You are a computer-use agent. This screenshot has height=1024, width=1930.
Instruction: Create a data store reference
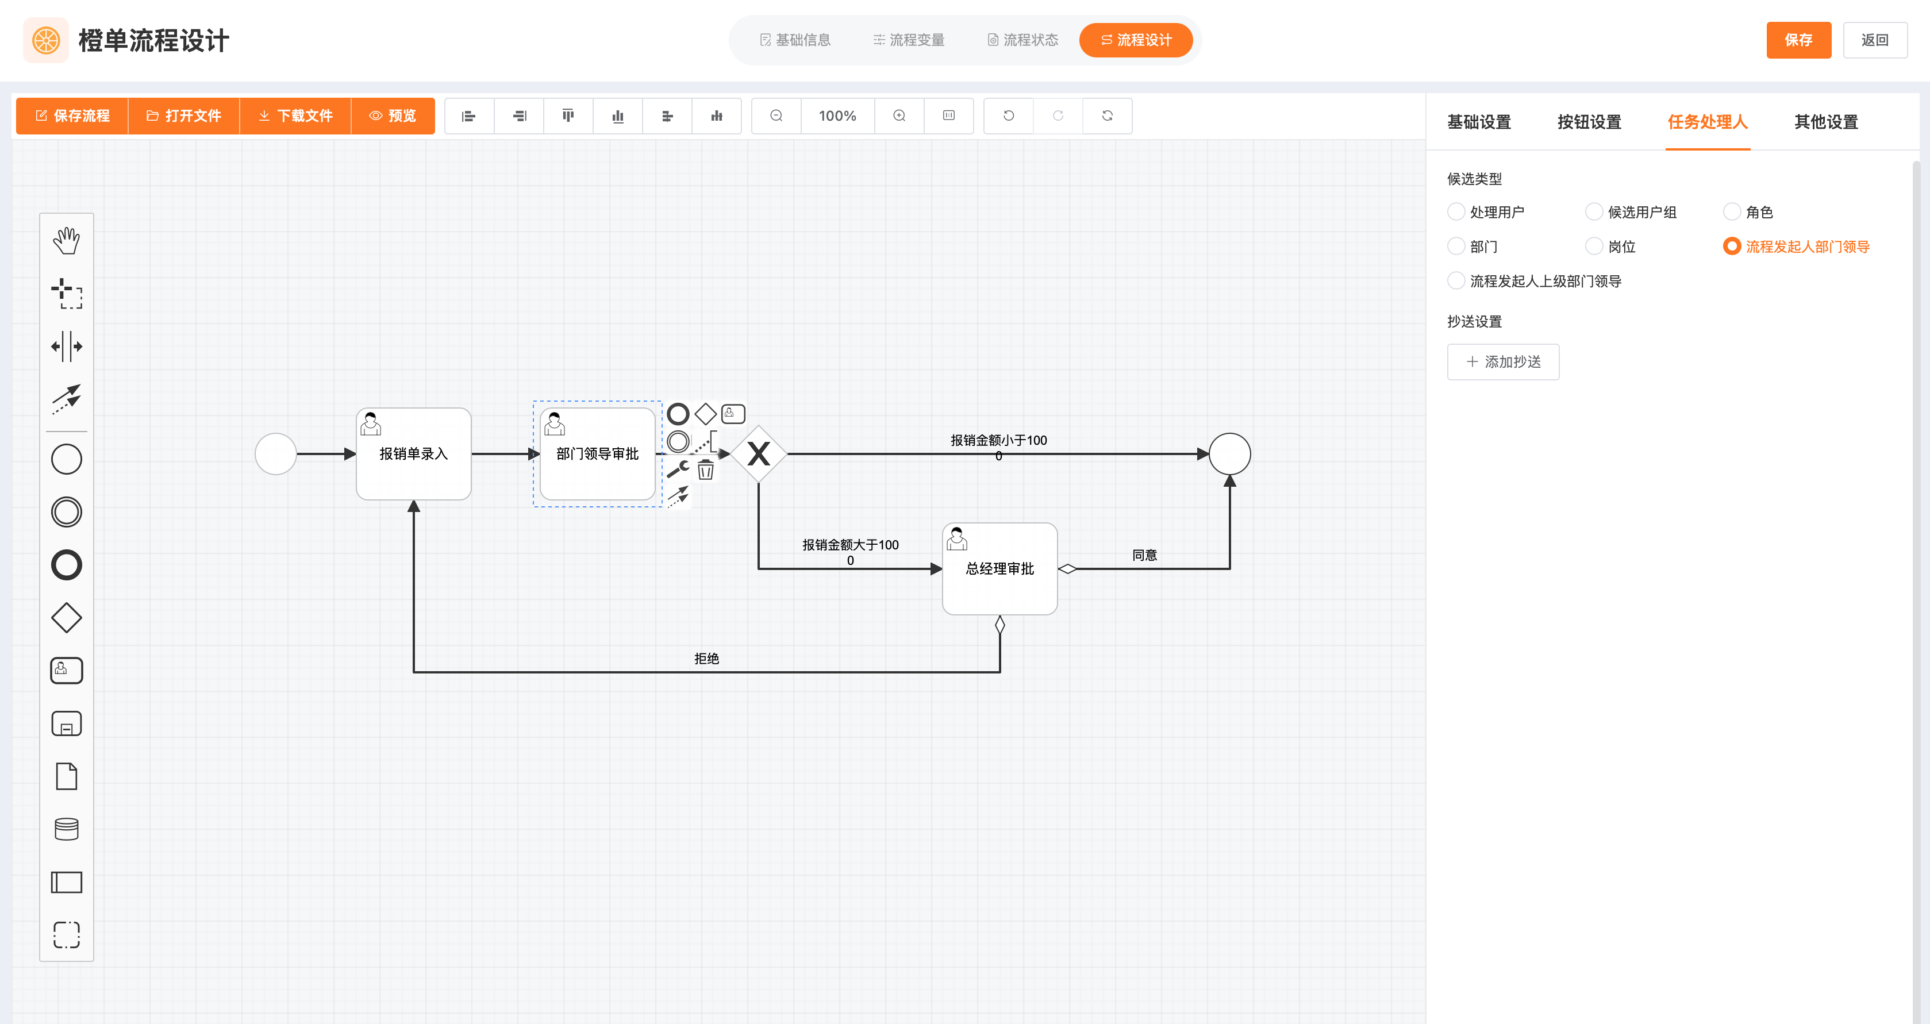66,829
